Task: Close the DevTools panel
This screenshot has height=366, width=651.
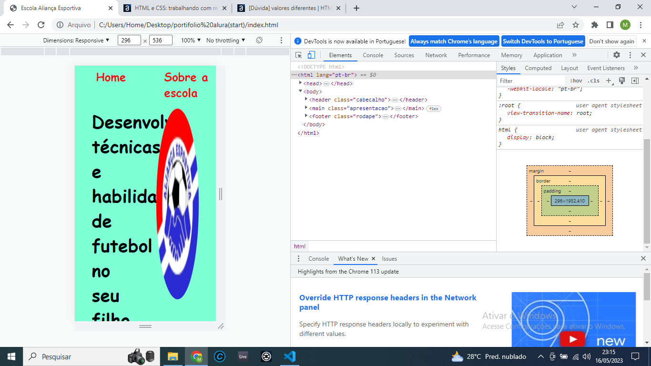Action: point(643,55)
